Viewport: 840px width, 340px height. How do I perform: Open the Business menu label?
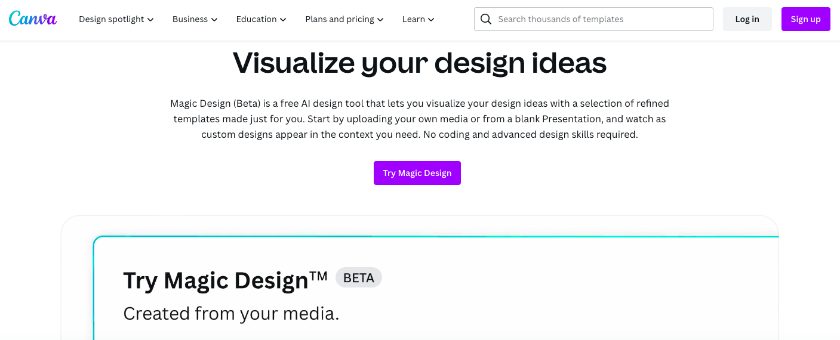(x=190, y=19)
